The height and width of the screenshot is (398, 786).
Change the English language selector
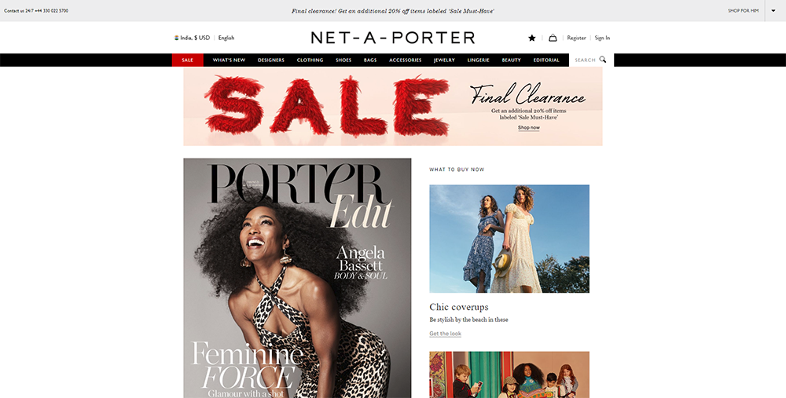tap(226, 38)
